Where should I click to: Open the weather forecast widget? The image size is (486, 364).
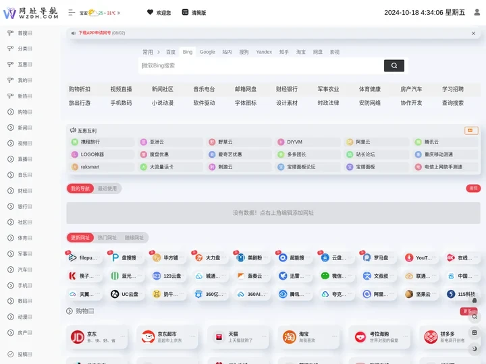tap(100, 13)
